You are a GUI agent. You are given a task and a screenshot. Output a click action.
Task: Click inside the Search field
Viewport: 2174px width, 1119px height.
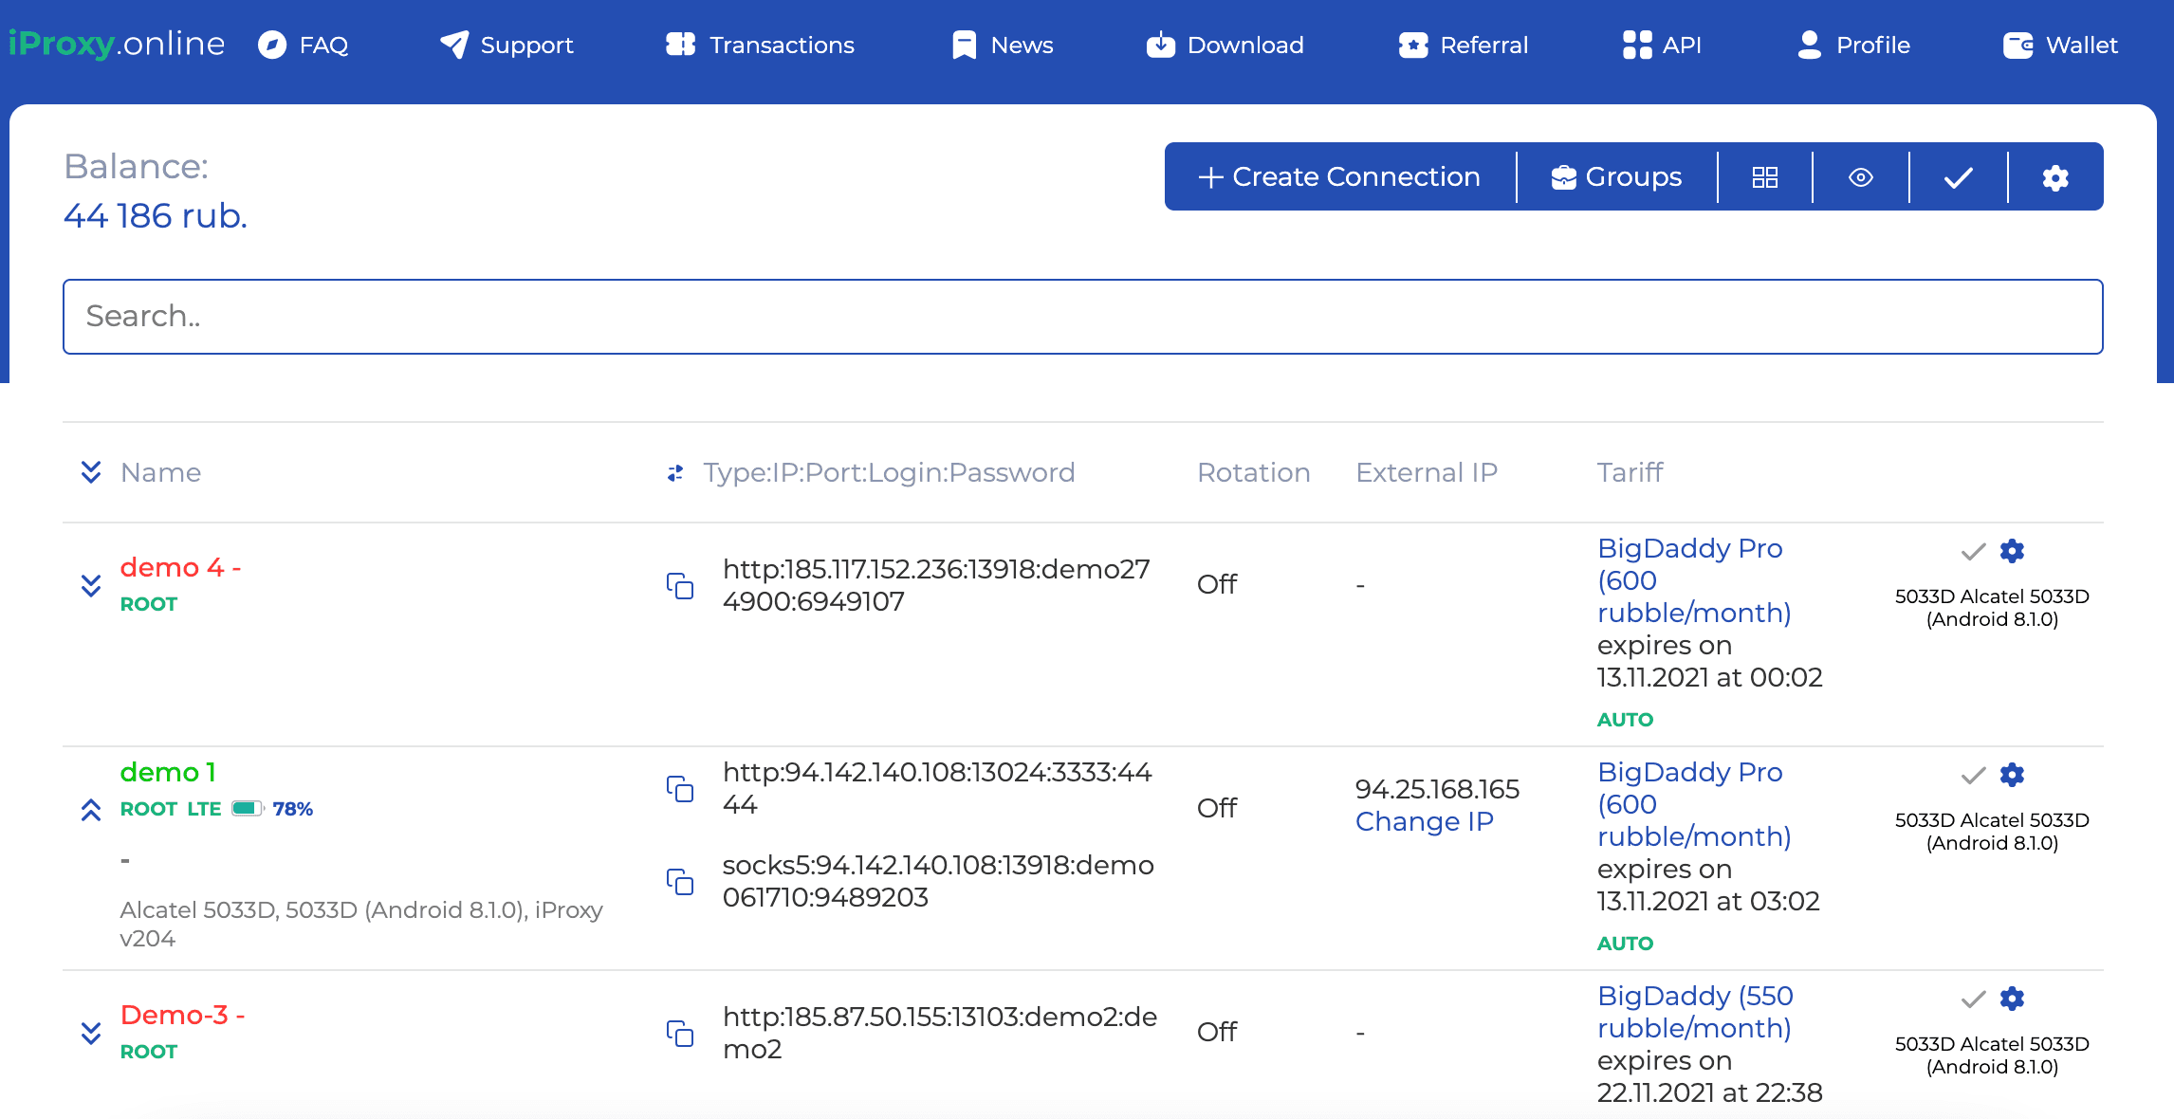(1081, 316)
